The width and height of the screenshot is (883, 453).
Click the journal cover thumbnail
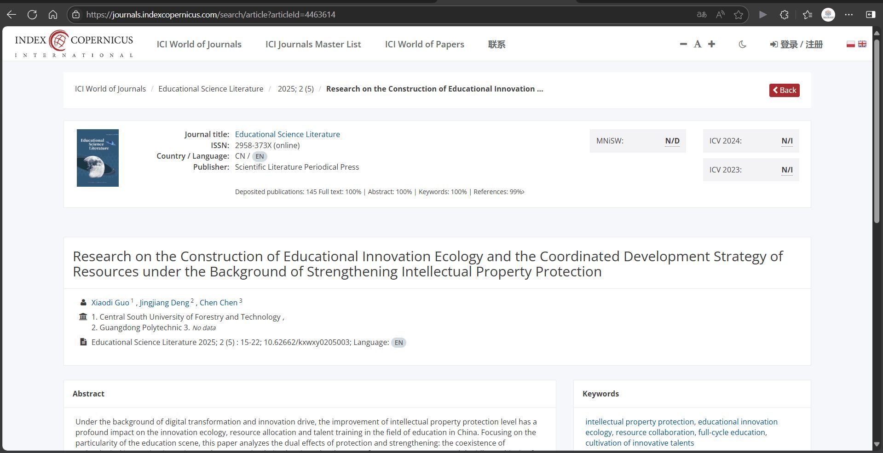pos(98,158)
